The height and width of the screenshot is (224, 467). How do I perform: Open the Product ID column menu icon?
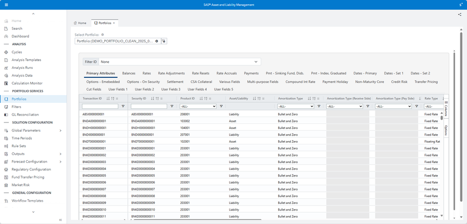(x=210, y=99)
